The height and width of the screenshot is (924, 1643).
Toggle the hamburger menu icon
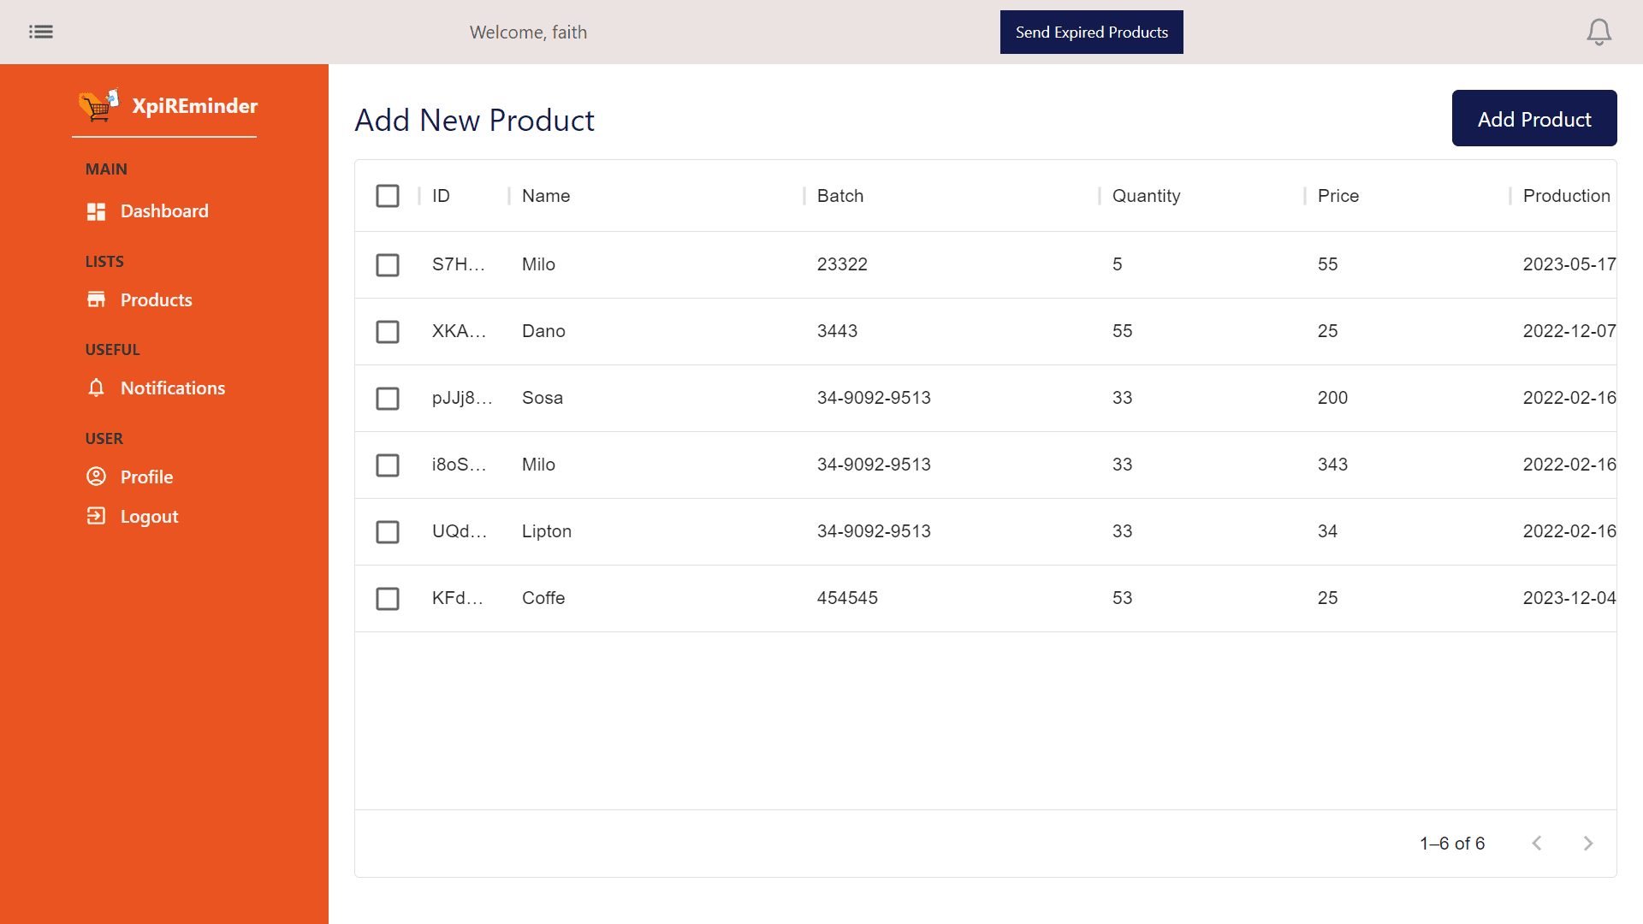40,32
